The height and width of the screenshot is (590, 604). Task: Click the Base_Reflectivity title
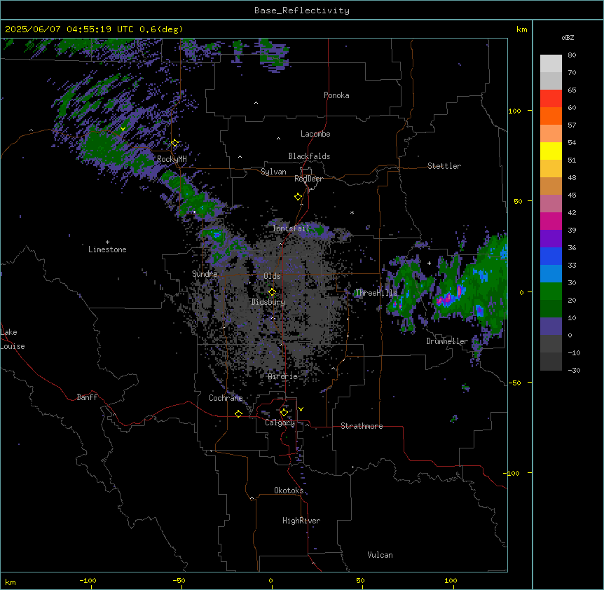click(x=302, y=11)
